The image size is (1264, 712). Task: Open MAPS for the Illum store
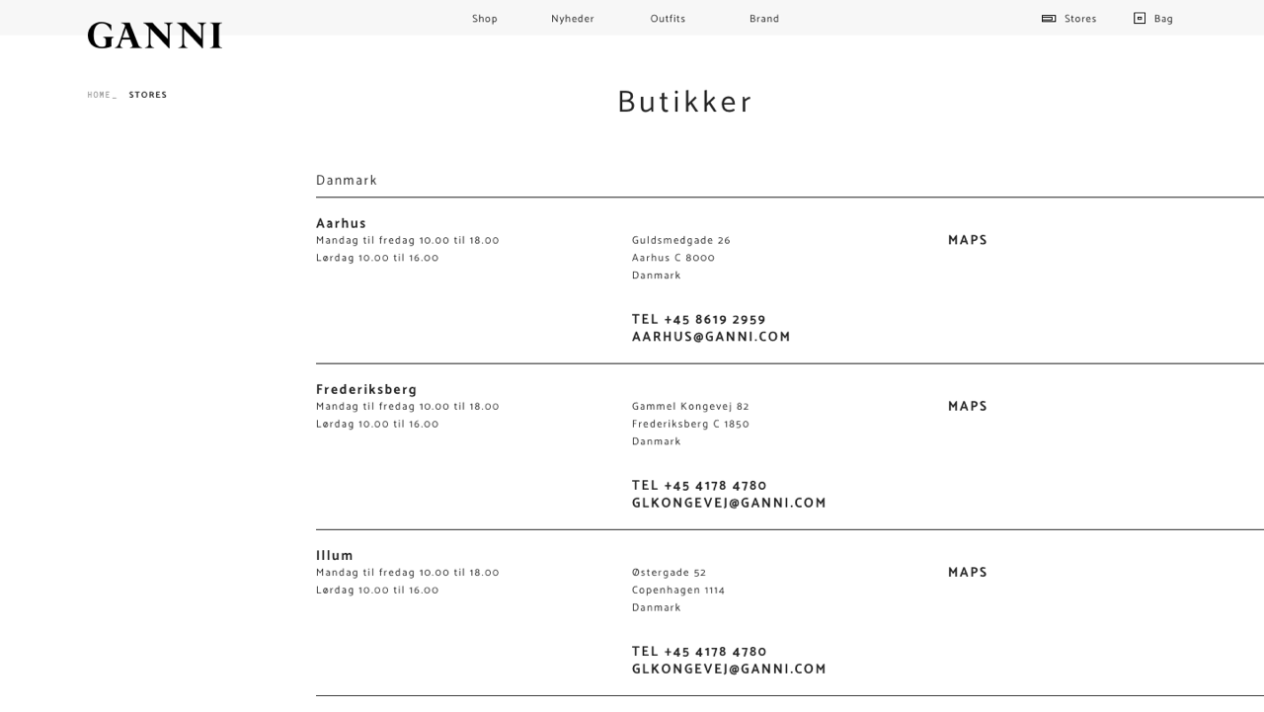(x=968, y=572)
